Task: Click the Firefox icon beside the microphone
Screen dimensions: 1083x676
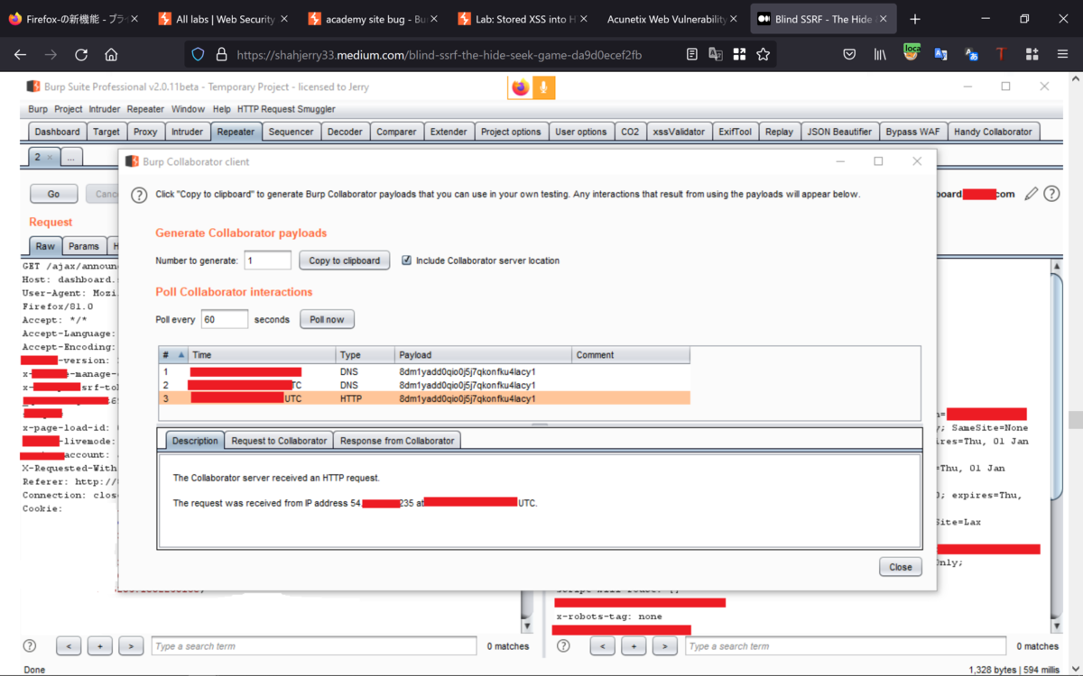Action: coord(520,87)
